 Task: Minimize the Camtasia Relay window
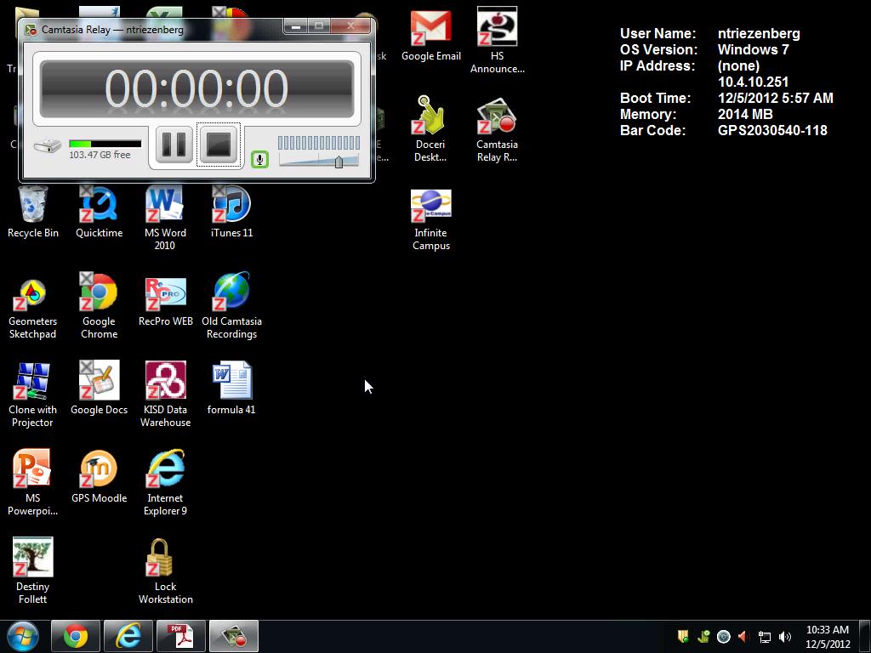pos(296,26)
